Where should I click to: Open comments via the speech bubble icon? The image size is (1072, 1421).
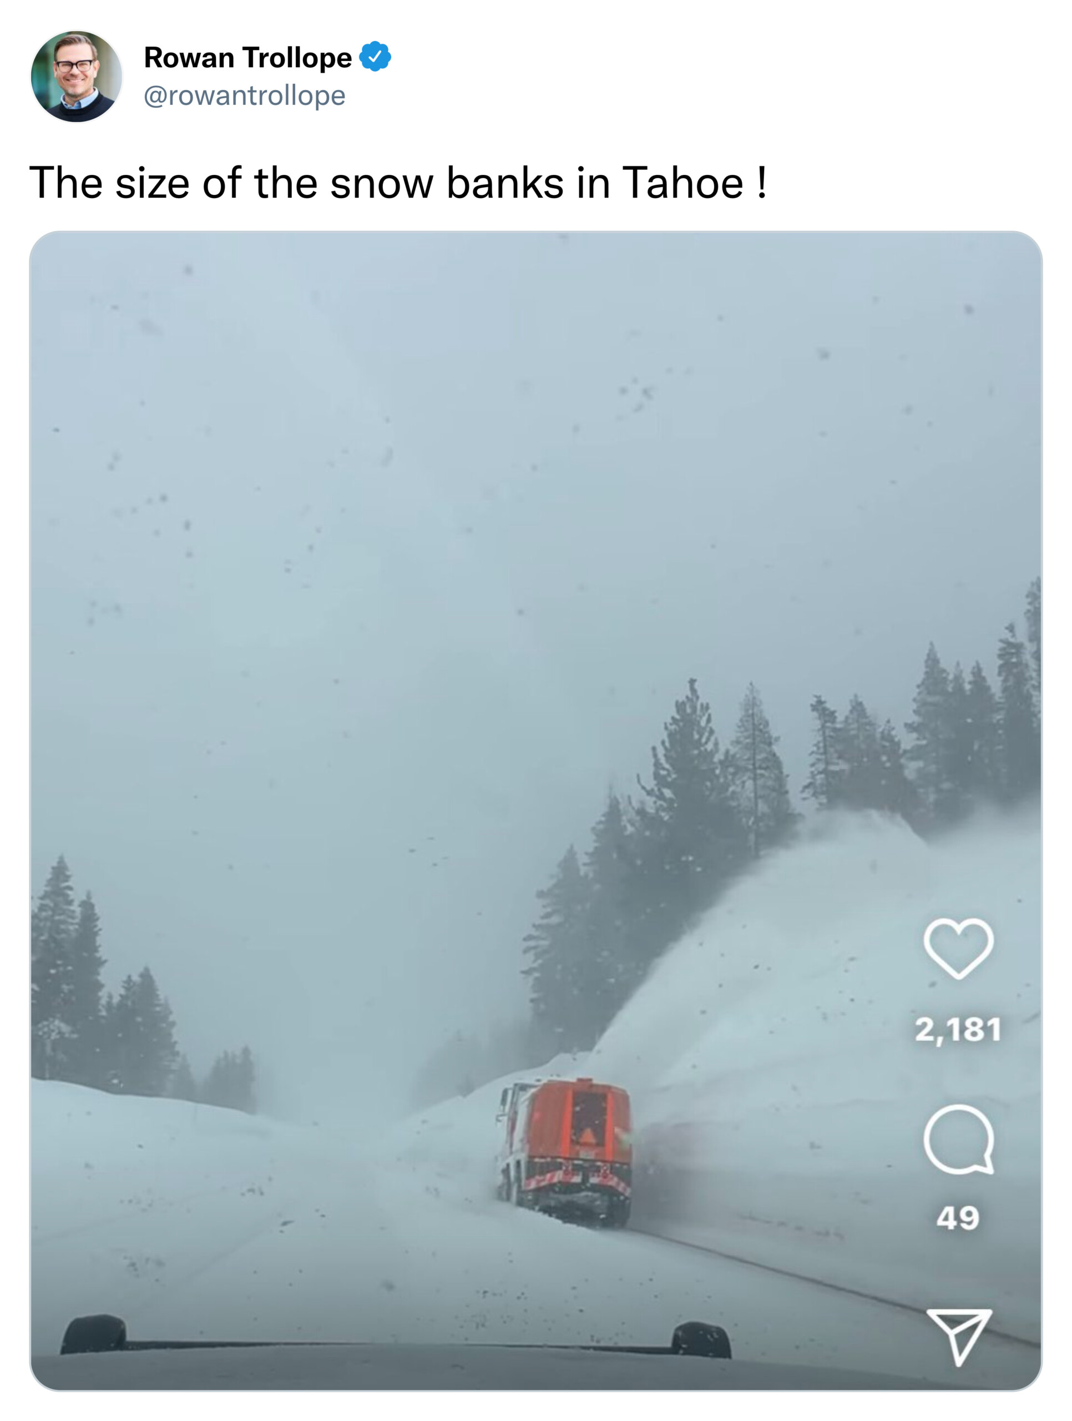tap(959, 1140)
